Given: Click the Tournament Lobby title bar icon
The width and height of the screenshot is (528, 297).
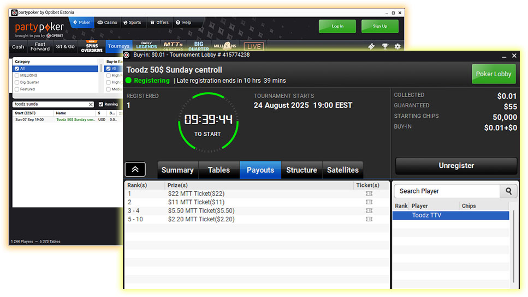Looking at the screenshot, I should tap(127, 55).
